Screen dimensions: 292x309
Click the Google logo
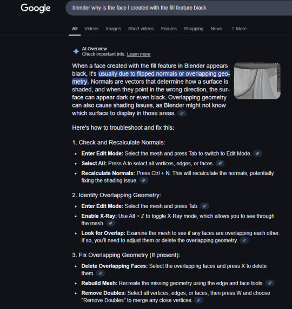pos(36,8)
